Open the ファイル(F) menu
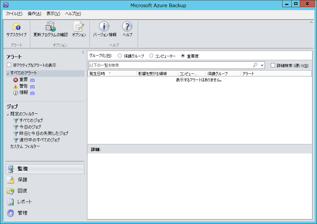This screenshot has width=317, height=224. coord(14,14)
